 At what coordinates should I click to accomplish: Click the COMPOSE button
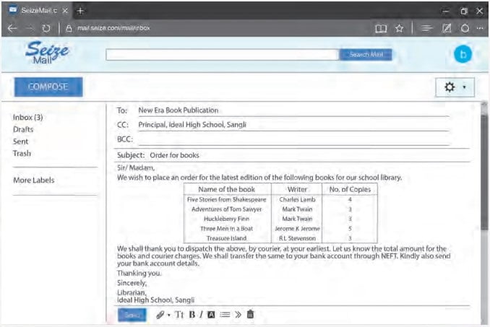pyautogui.click(x=48, y=87)
